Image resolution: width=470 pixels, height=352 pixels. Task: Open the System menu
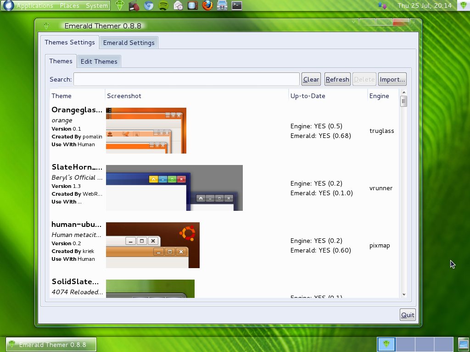tap(96, 5)
